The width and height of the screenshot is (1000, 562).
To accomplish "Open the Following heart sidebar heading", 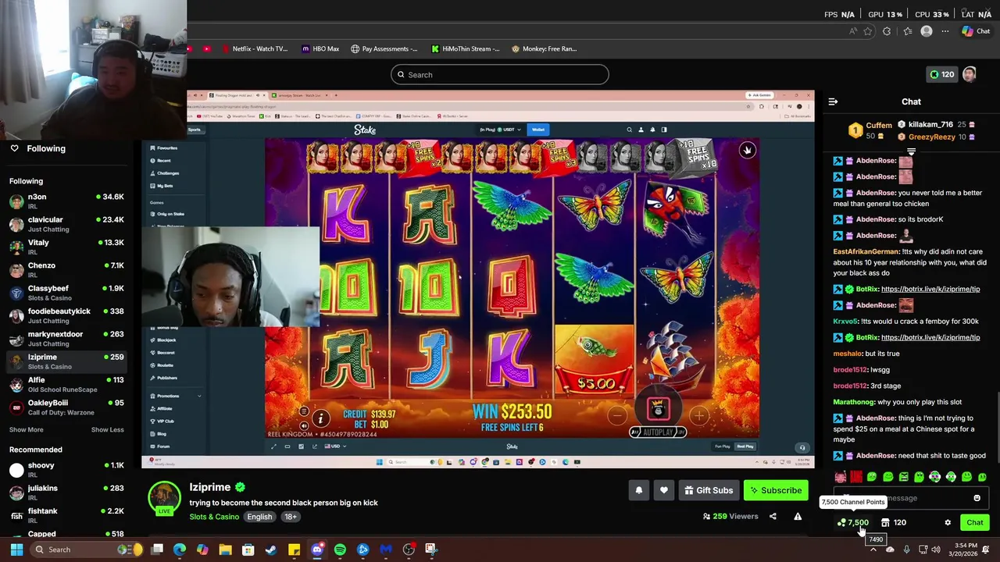I will click(x=37, y=148).
